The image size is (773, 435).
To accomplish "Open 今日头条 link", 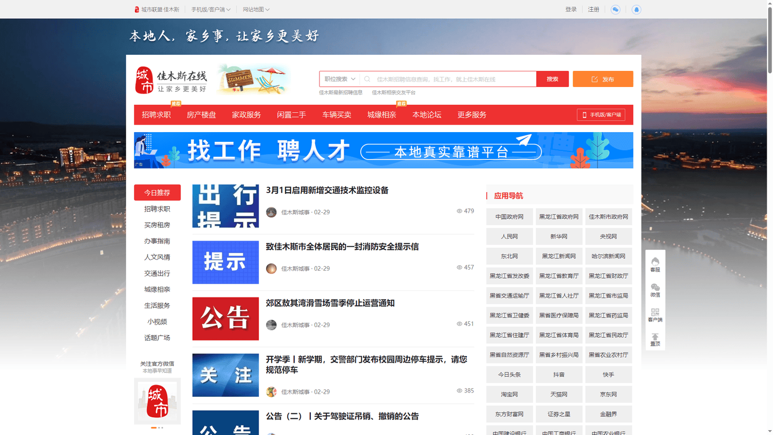I will 509,375.
